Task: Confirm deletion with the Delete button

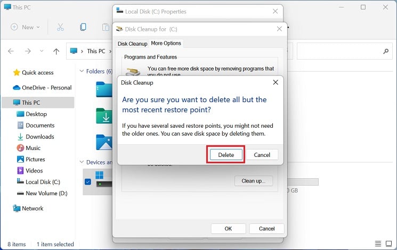Action: click(226, 155)
